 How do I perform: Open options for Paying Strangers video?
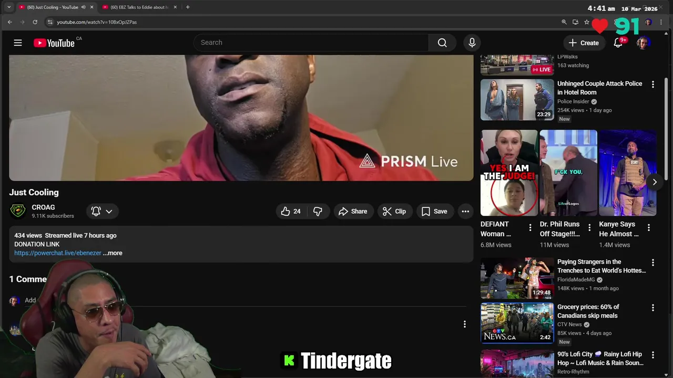click(x=653, y=262)
